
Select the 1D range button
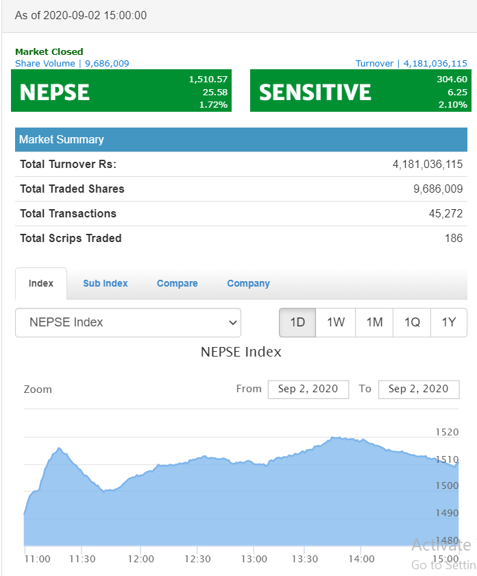297,322
